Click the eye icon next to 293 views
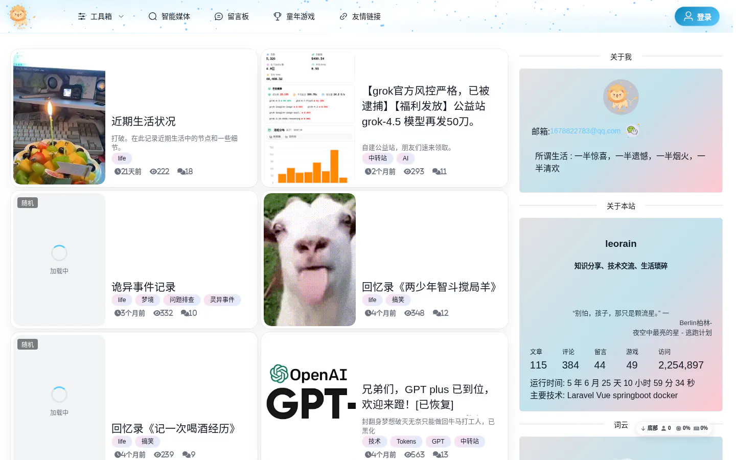 407,172
